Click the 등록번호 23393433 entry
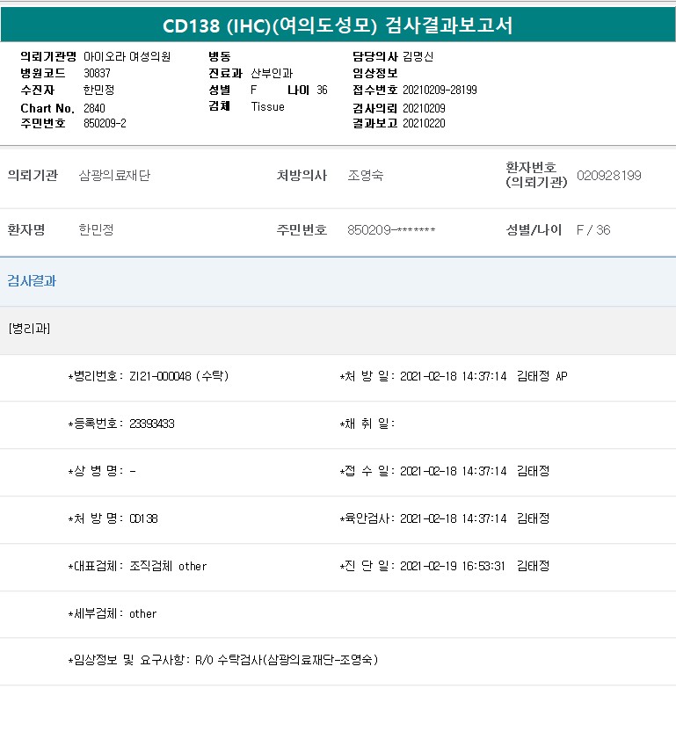This screenshot has width=676, height=739. pos(121,424)
